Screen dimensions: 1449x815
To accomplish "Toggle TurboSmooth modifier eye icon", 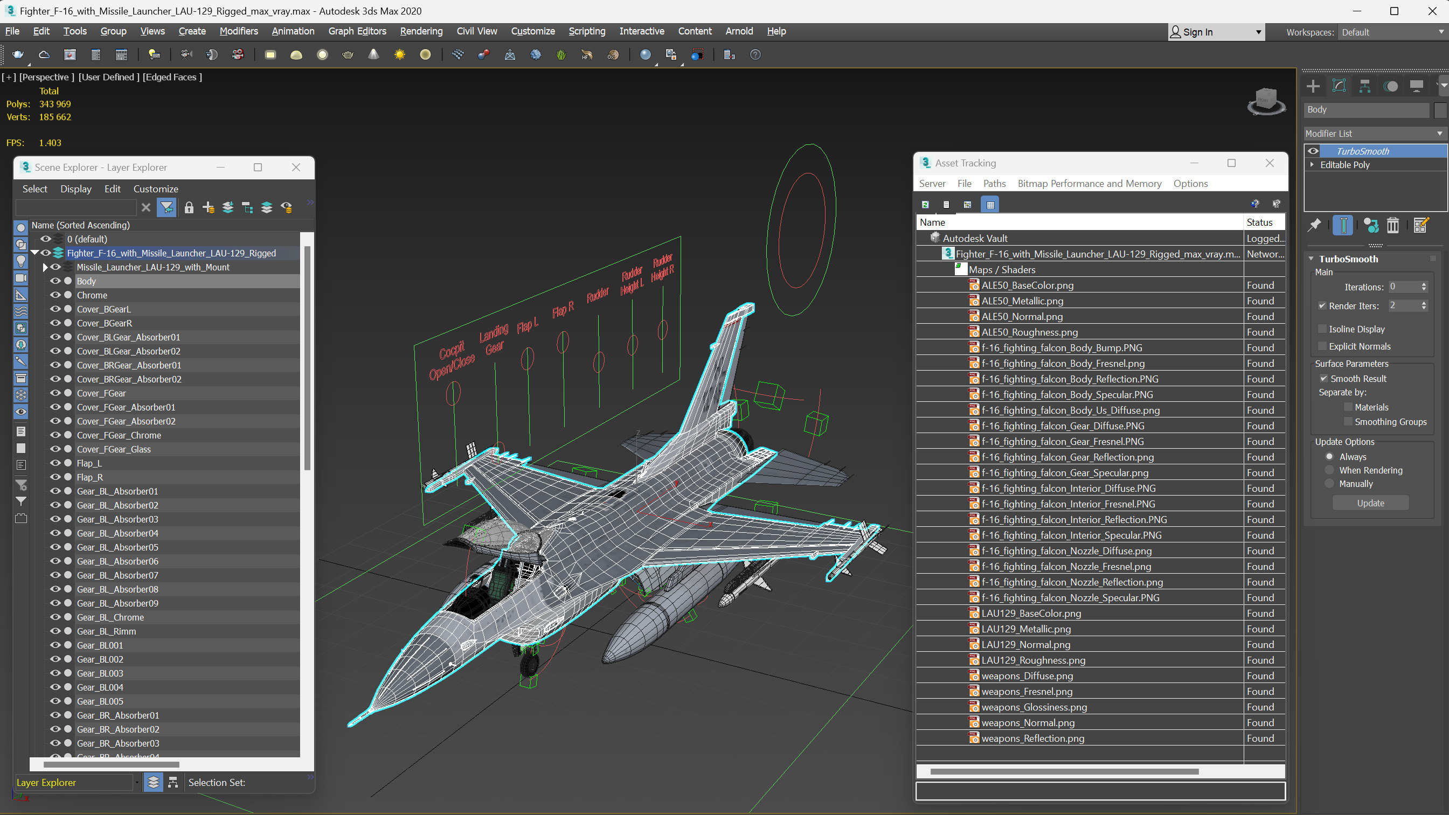I will coord(1313,151).
